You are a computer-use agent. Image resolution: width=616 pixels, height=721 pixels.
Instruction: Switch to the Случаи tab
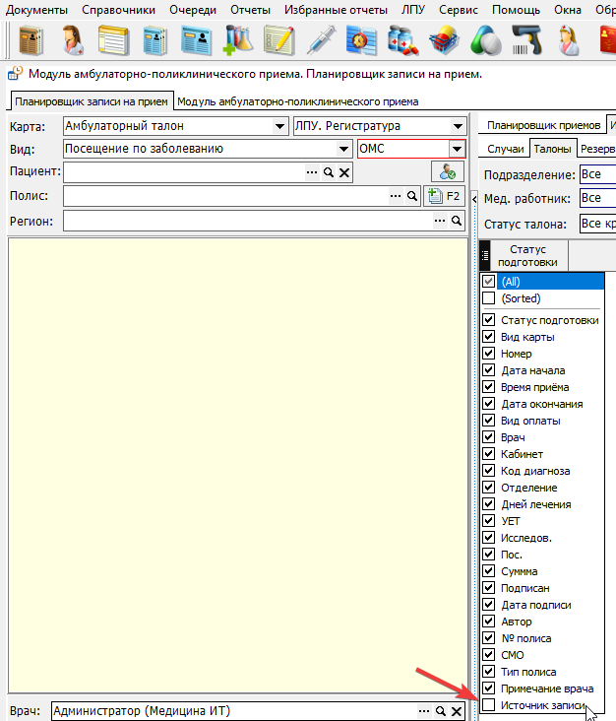(x=505, y=149)
